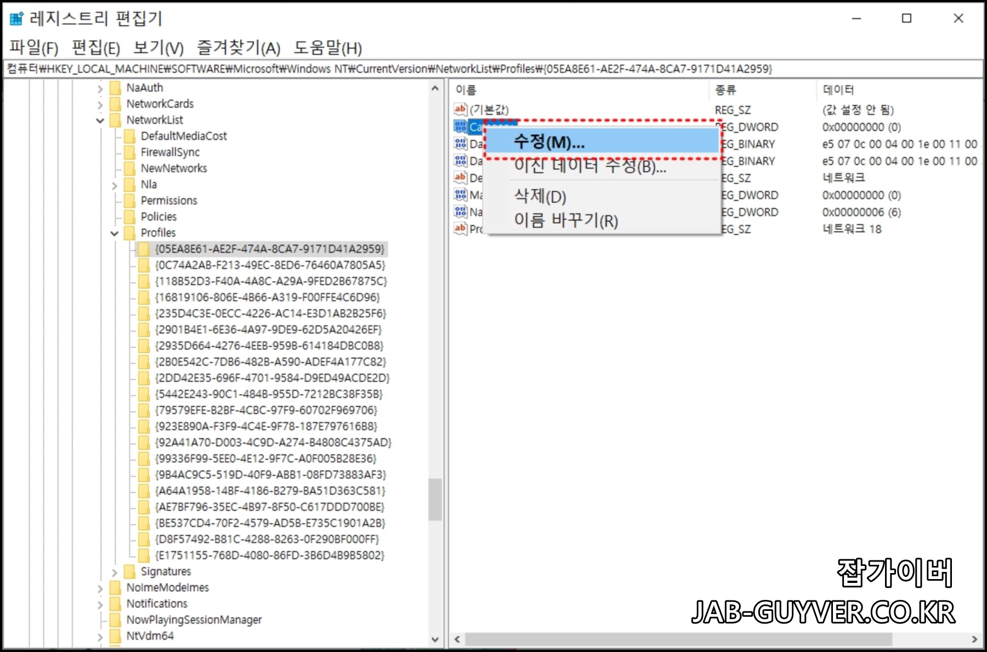Click the binary icon of selected Ca value
The image size is (987, 652).
461,127
